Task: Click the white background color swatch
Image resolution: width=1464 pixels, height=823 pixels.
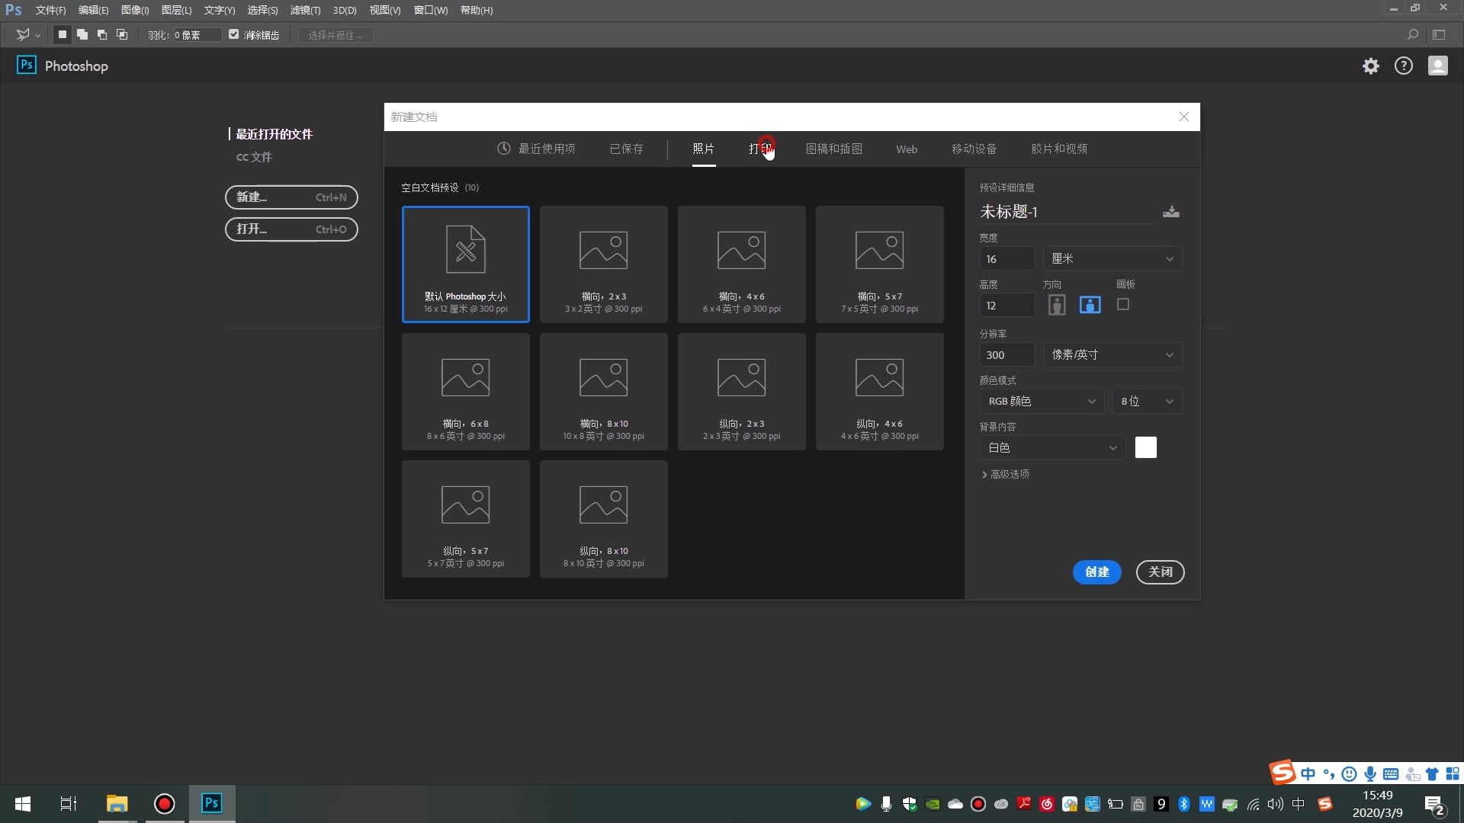Action: click(1145, 447)
